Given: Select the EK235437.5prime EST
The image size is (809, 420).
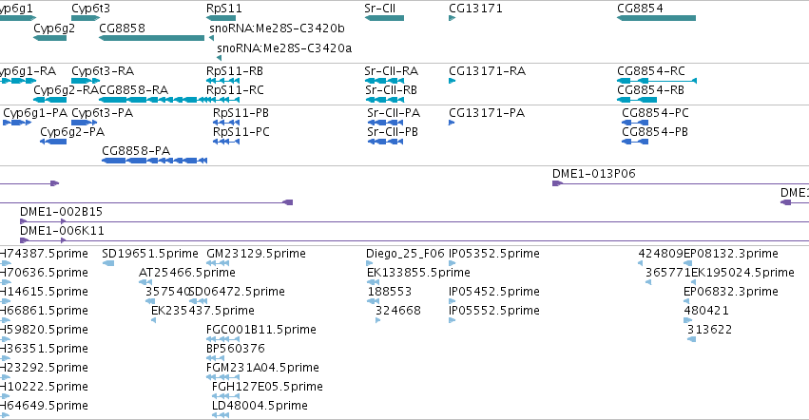Looking at the screenshot, I should (x=153, y=320).
